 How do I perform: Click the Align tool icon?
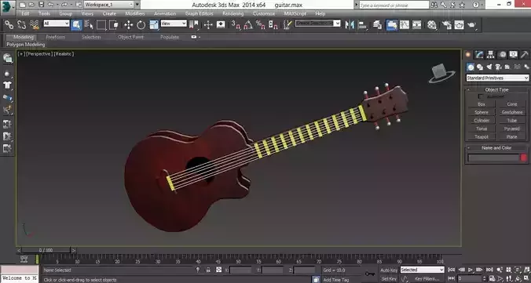coord(363,24)
